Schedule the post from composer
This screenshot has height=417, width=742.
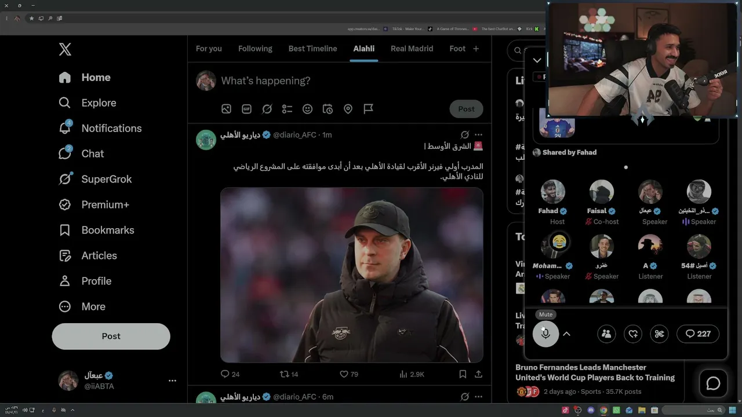click(328, 109)
